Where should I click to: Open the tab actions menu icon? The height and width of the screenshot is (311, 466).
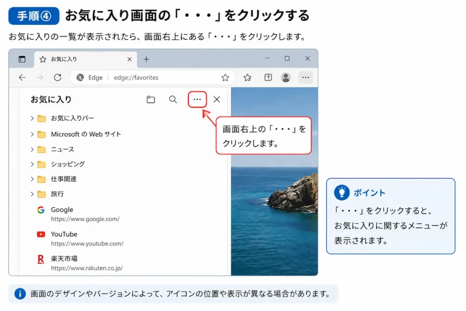[22, 59]
